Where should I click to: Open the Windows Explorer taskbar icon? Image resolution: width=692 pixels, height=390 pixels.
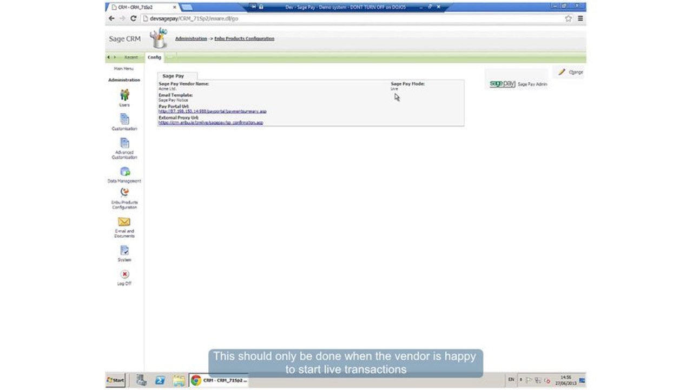click(x=179, y=380)
